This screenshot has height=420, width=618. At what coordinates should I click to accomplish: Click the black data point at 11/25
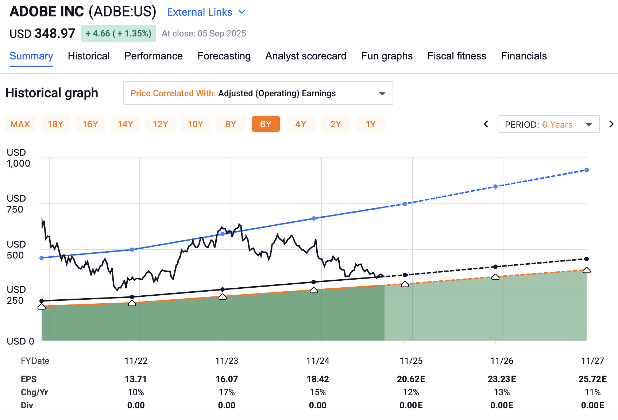pyautogui.click(x=405, y=275)
